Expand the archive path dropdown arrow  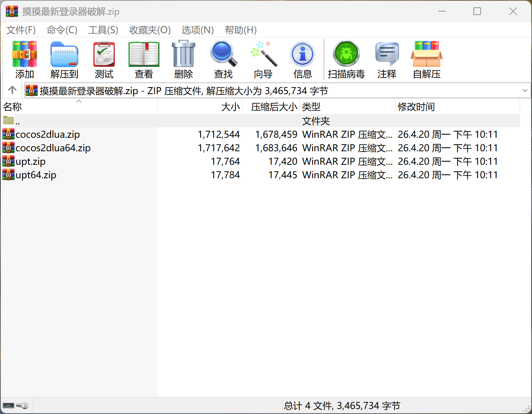tap(524, 91)
